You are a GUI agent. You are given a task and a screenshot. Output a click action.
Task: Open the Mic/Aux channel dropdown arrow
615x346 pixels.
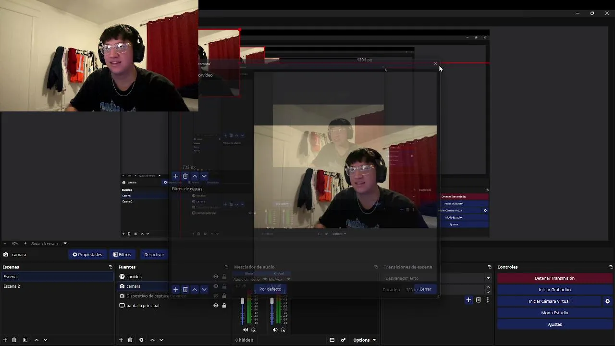(x=288, y=280)
